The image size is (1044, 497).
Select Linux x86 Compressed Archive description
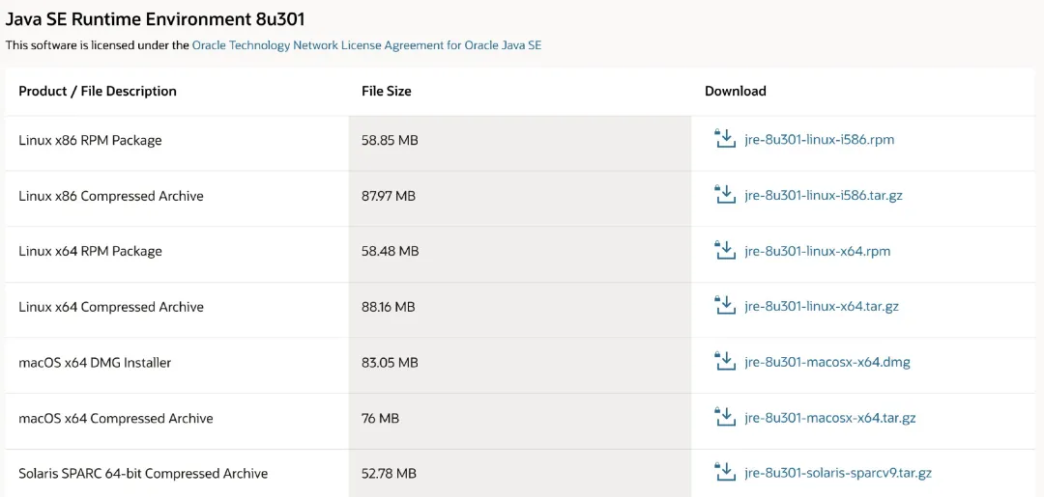(111, 196)
